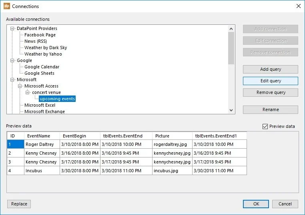Uncheck the Preview data checkbox
This screenshot has height=215, width=305.
point(265,126)
